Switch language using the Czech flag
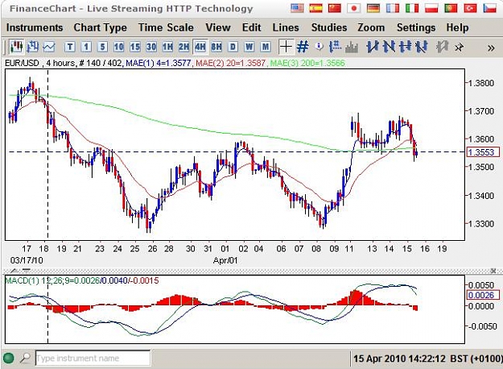The width and height of the screenshot is (503, 369). pos(490,8)
